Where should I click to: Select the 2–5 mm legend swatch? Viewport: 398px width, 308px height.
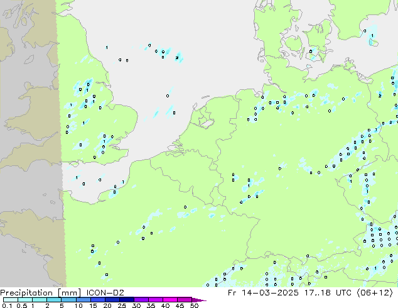coord(54,300)
